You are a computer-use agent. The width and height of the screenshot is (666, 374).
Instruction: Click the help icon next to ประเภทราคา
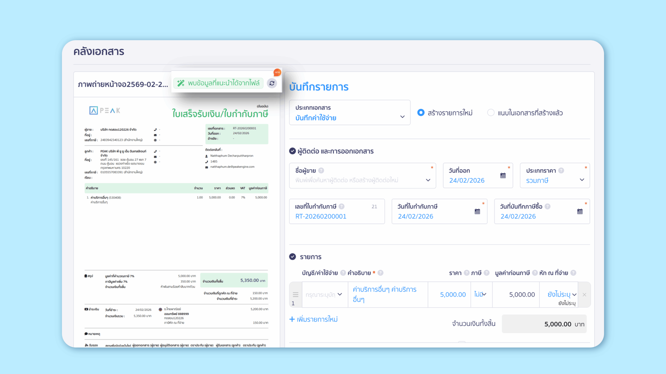[x=561, y=171]
